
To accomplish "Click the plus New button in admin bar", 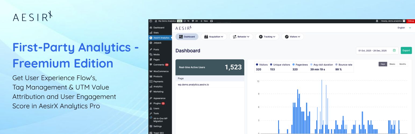I will click(204, 21).
